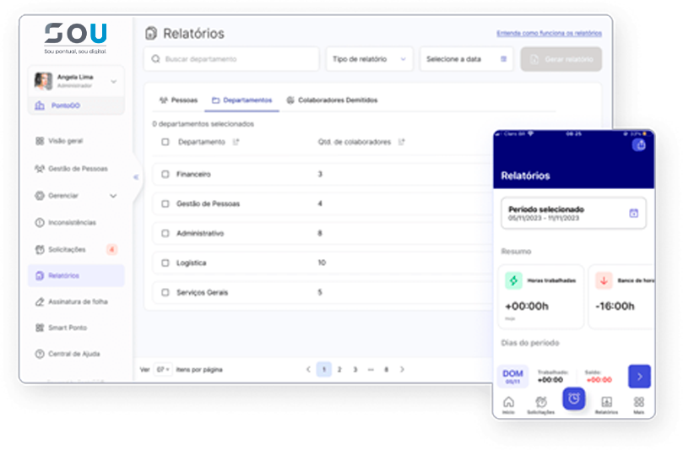Click the Gerar relatório button
683x450 pixels.
(x=561, y=59)
